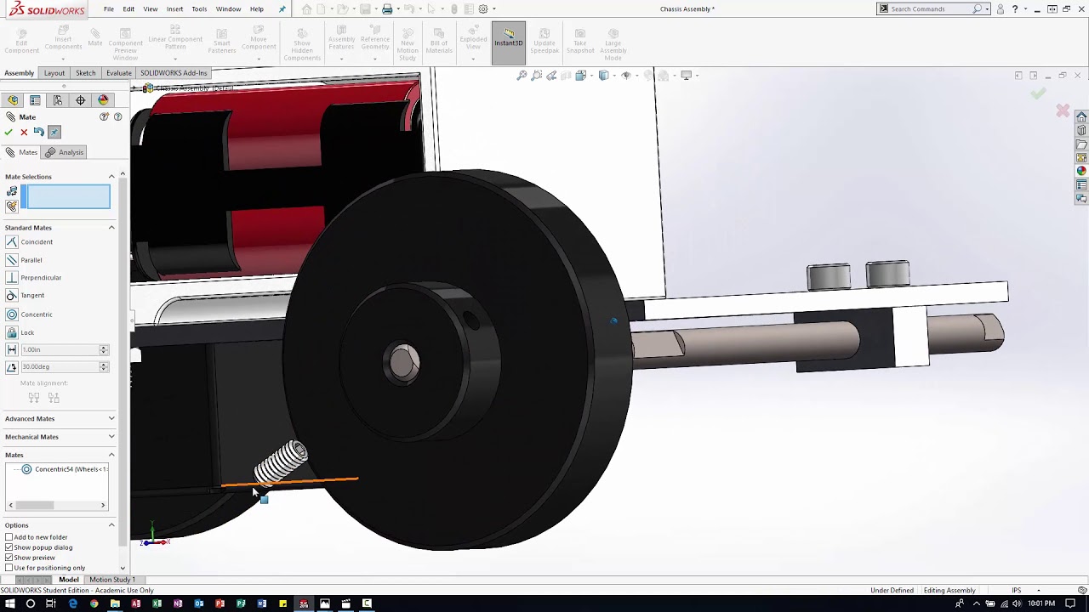Switch to the Mates tab
This screenshot has height=612, width=1089.
pyautogui.click(x=22, y=152)
